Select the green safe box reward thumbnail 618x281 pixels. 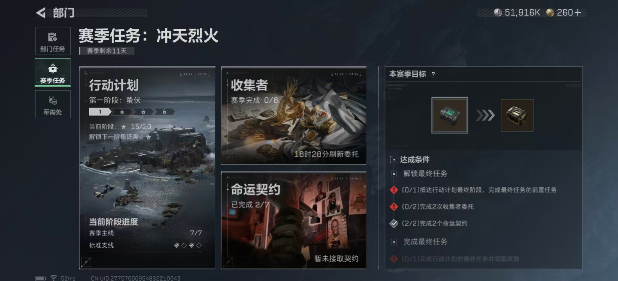pyautogui.click(x=450, y=115)
